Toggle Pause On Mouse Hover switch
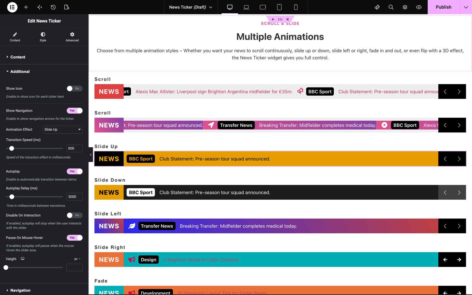This screenshot has height=295, width=472. 75,238
